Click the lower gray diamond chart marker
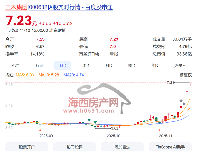This screenshot has height=155, width=206. tap(184, 104)
